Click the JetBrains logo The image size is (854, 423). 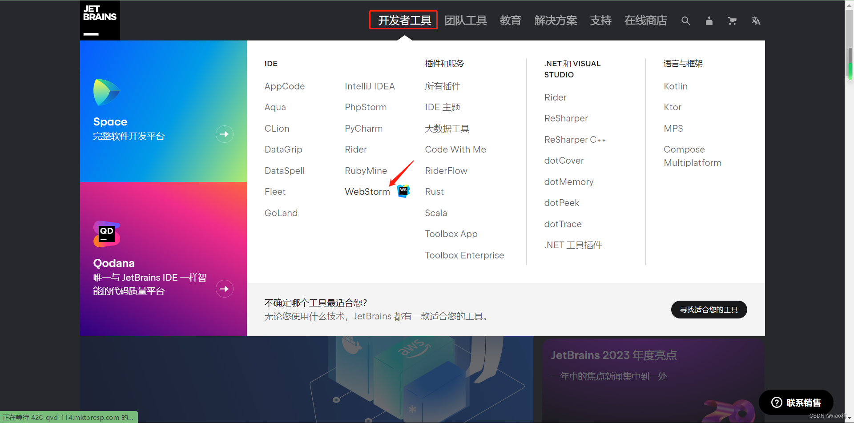100,20
